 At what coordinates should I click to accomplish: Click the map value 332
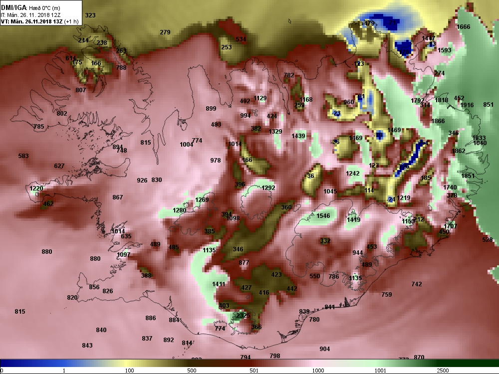(325, 241)
